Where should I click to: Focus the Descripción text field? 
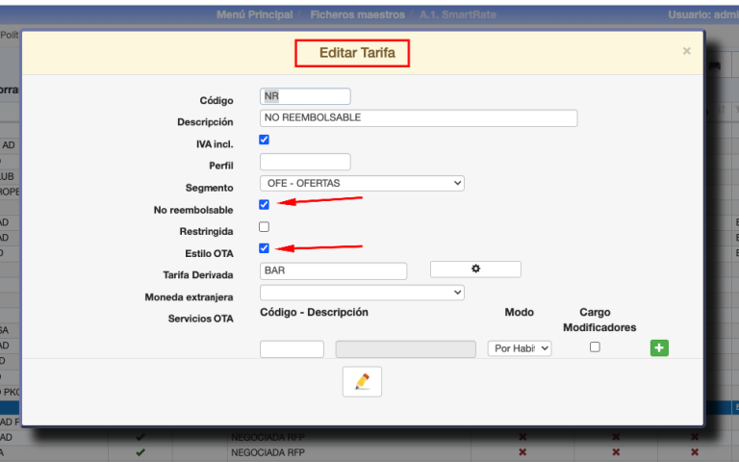418,118
